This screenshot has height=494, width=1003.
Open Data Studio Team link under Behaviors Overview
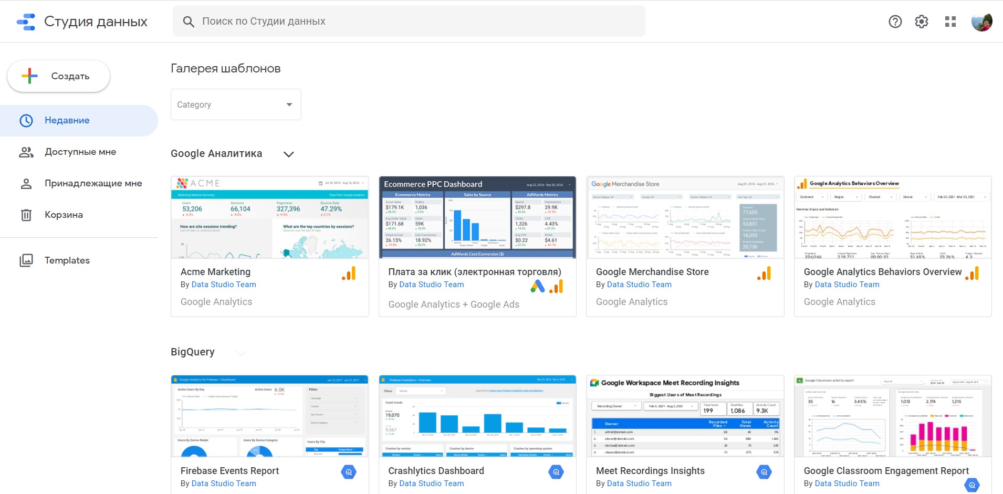click(847, 285)
